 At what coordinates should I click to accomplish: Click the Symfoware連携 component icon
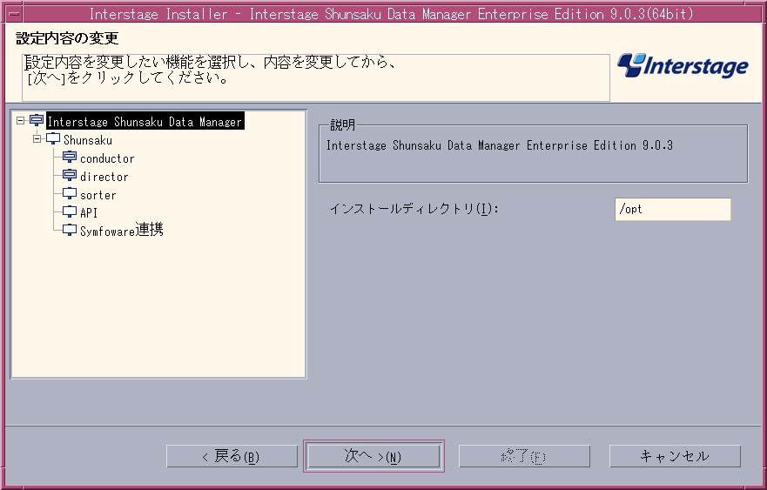pyautogui.click(x=70, y=230)
